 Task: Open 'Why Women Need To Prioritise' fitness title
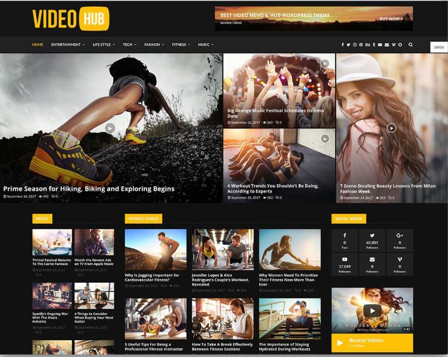pyautogui.click(x=288, y=280)
